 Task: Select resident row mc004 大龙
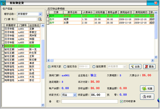tap(21, 77)
